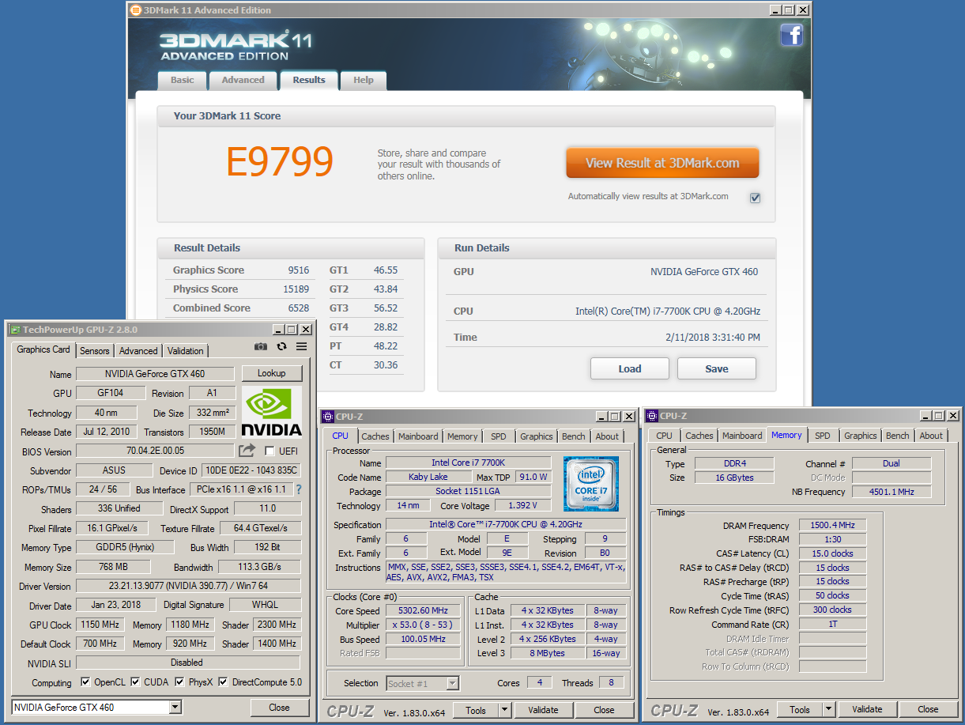Click the Multiplier value x 53.0
The height and width of the screenshot is (725, 965).
[x=423, y=625]
